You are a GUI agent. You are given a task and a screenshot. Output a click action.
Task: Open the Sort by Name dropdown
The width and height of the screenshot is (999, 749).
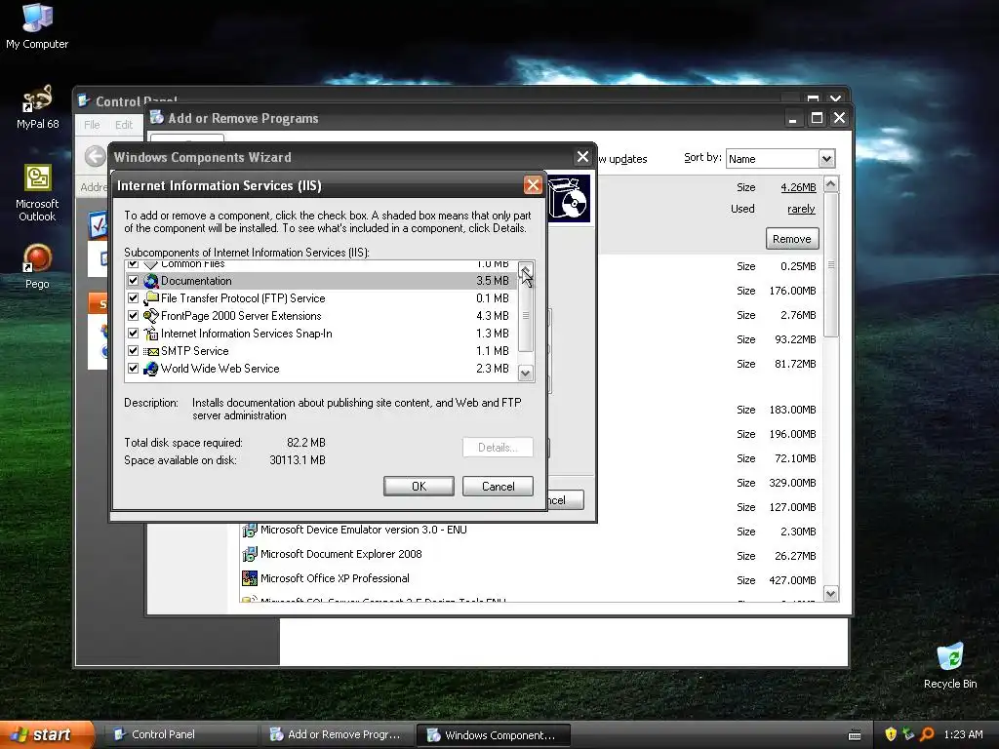(x=826, y=159)
